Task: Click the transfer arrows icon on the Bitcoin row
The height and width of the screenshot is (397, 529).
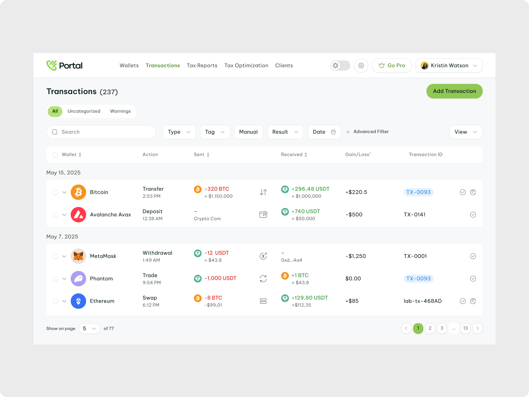Action: coord(263,192)
